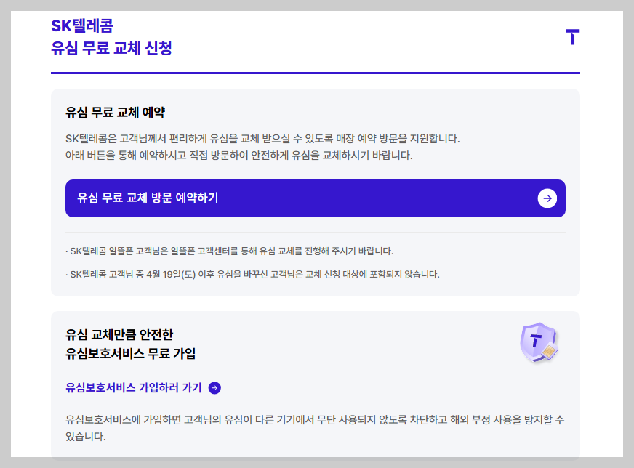Click the 유심보호서비스에 가입하면 description paragraph
This screenshot has height=468, width=634.
click(315, 428)
